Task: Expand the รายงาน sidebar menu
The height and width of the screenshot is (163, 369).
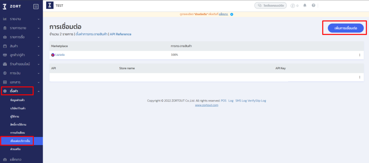Action: (x=21, y=18)
